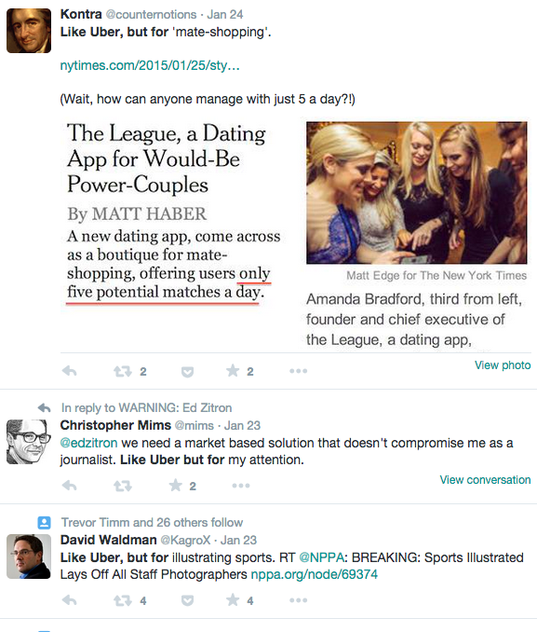Retweet Christopher Mims' tweet
The height and width of the screenshot is (632, 537).
point(123,486)
